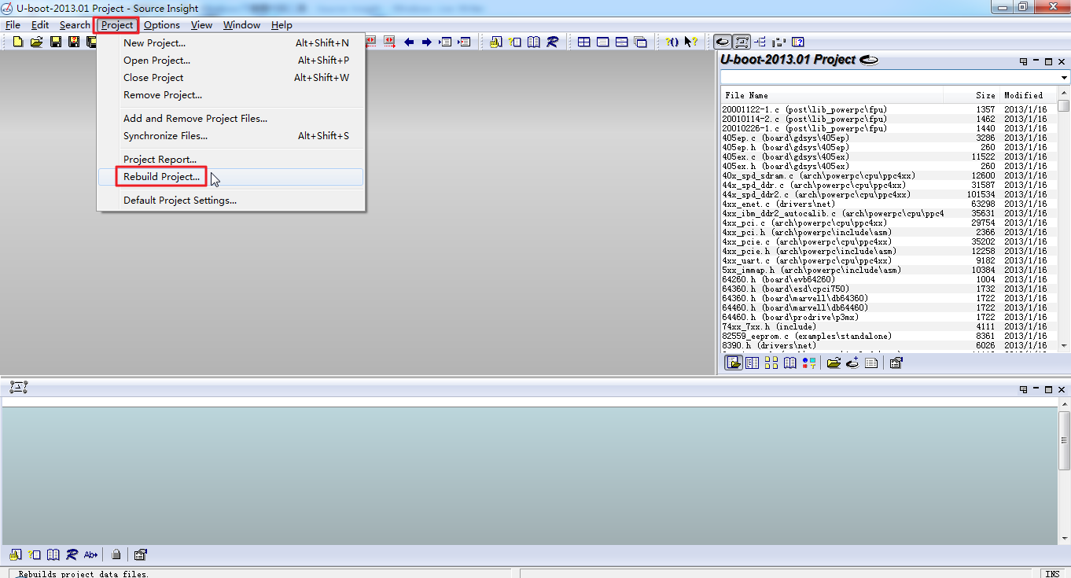Click the open book Symbol Info icon
Viewport: 1071px width, 578px height.
point(534,42)
